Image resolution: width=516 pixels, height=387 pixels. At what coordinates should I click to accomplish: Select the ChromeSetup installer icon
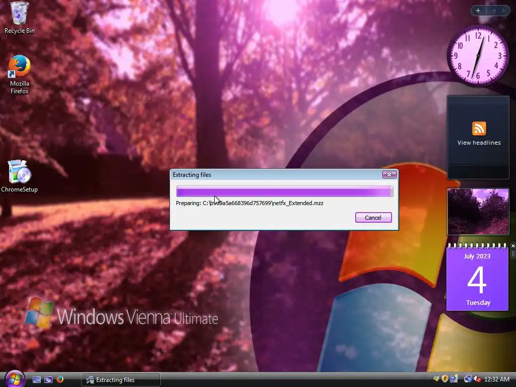point(20,176)
